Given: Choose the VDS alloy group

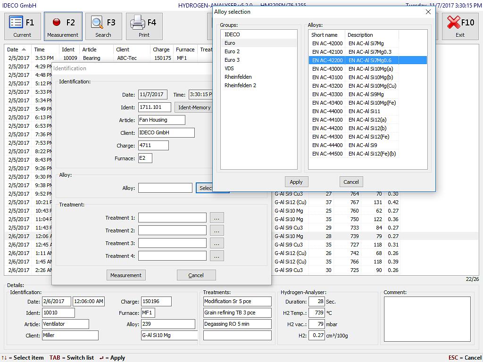Looking at the screenshot, I should [x=229, y=68].
